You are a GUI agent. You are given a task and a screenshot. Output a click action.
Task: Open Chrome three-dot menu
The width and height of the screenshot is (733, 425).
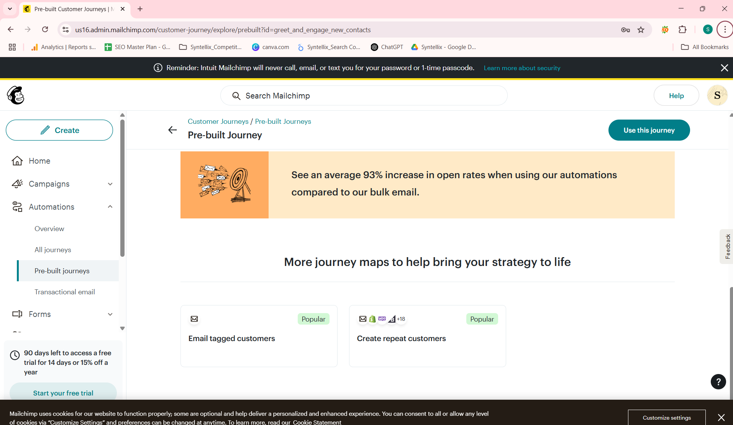[725, 30]
